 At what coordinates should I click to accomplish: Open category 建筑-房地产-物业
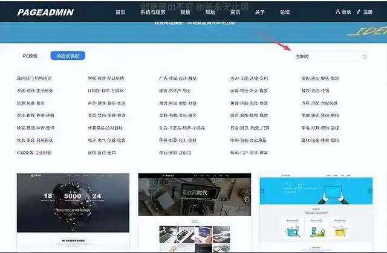coord(175,91)
